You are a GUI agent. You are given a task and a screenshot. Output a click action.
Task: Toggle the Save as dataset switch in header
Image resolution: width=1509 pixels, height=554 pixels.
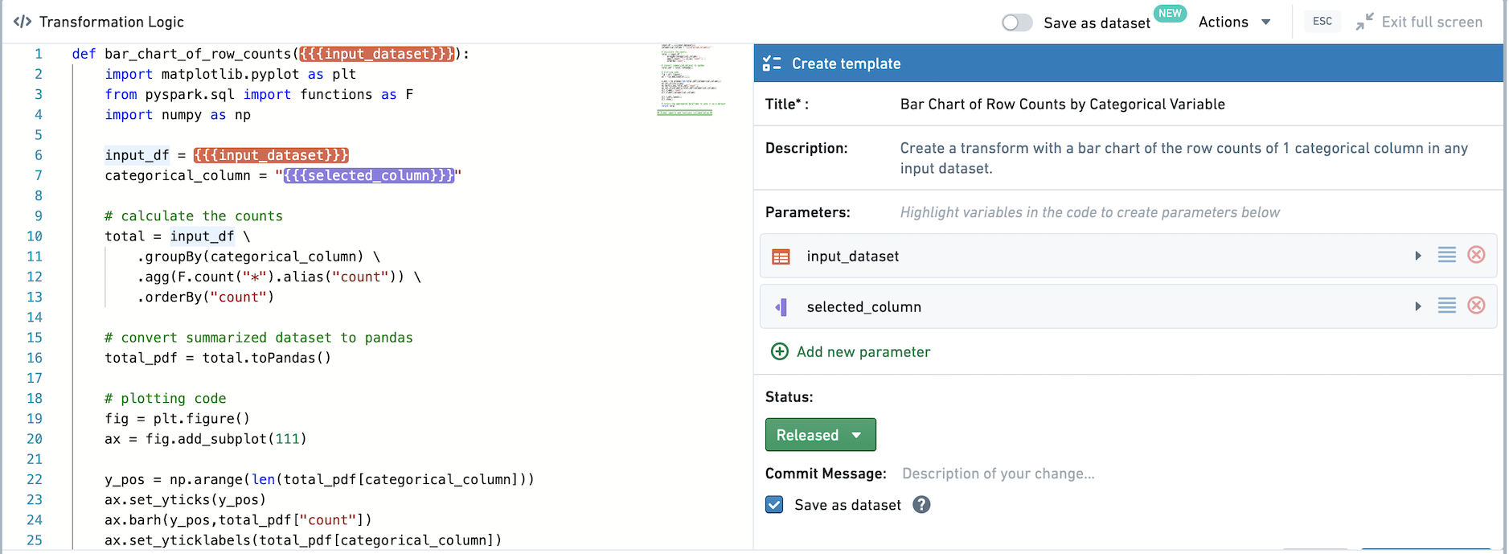click(x=1017, y=23)
